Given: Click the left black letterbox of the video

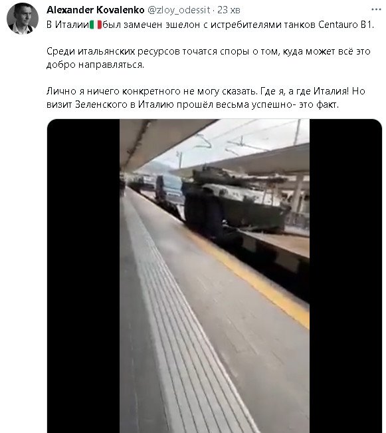Looking at the screenshot, I should tap(83, 276).
